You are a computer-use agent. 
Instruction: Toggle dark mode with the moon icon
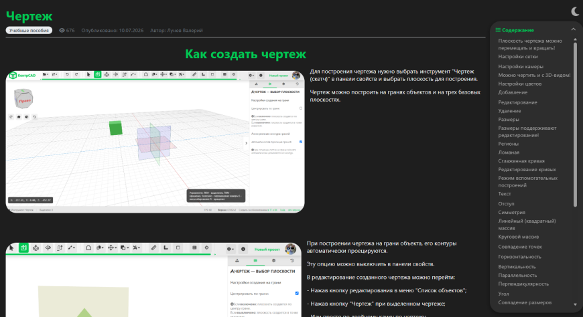point(575,11)
